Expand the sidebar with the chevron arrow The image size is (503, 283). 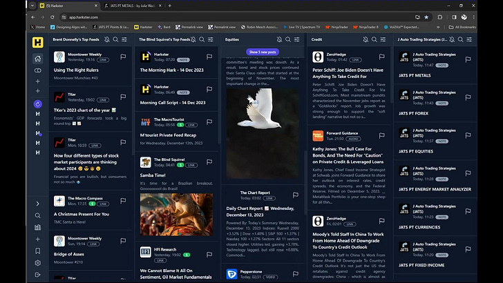point(37,204)
